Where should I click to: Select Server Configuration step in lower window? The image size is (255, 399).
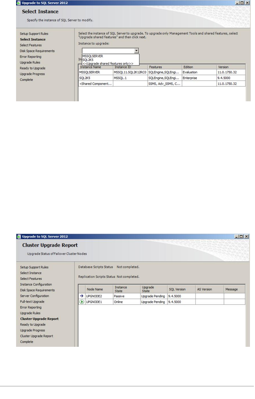tap(34, 296)
